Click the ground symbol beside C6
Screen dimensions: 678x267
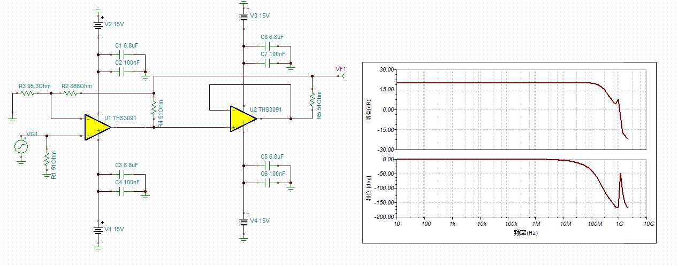pos(291,187)
